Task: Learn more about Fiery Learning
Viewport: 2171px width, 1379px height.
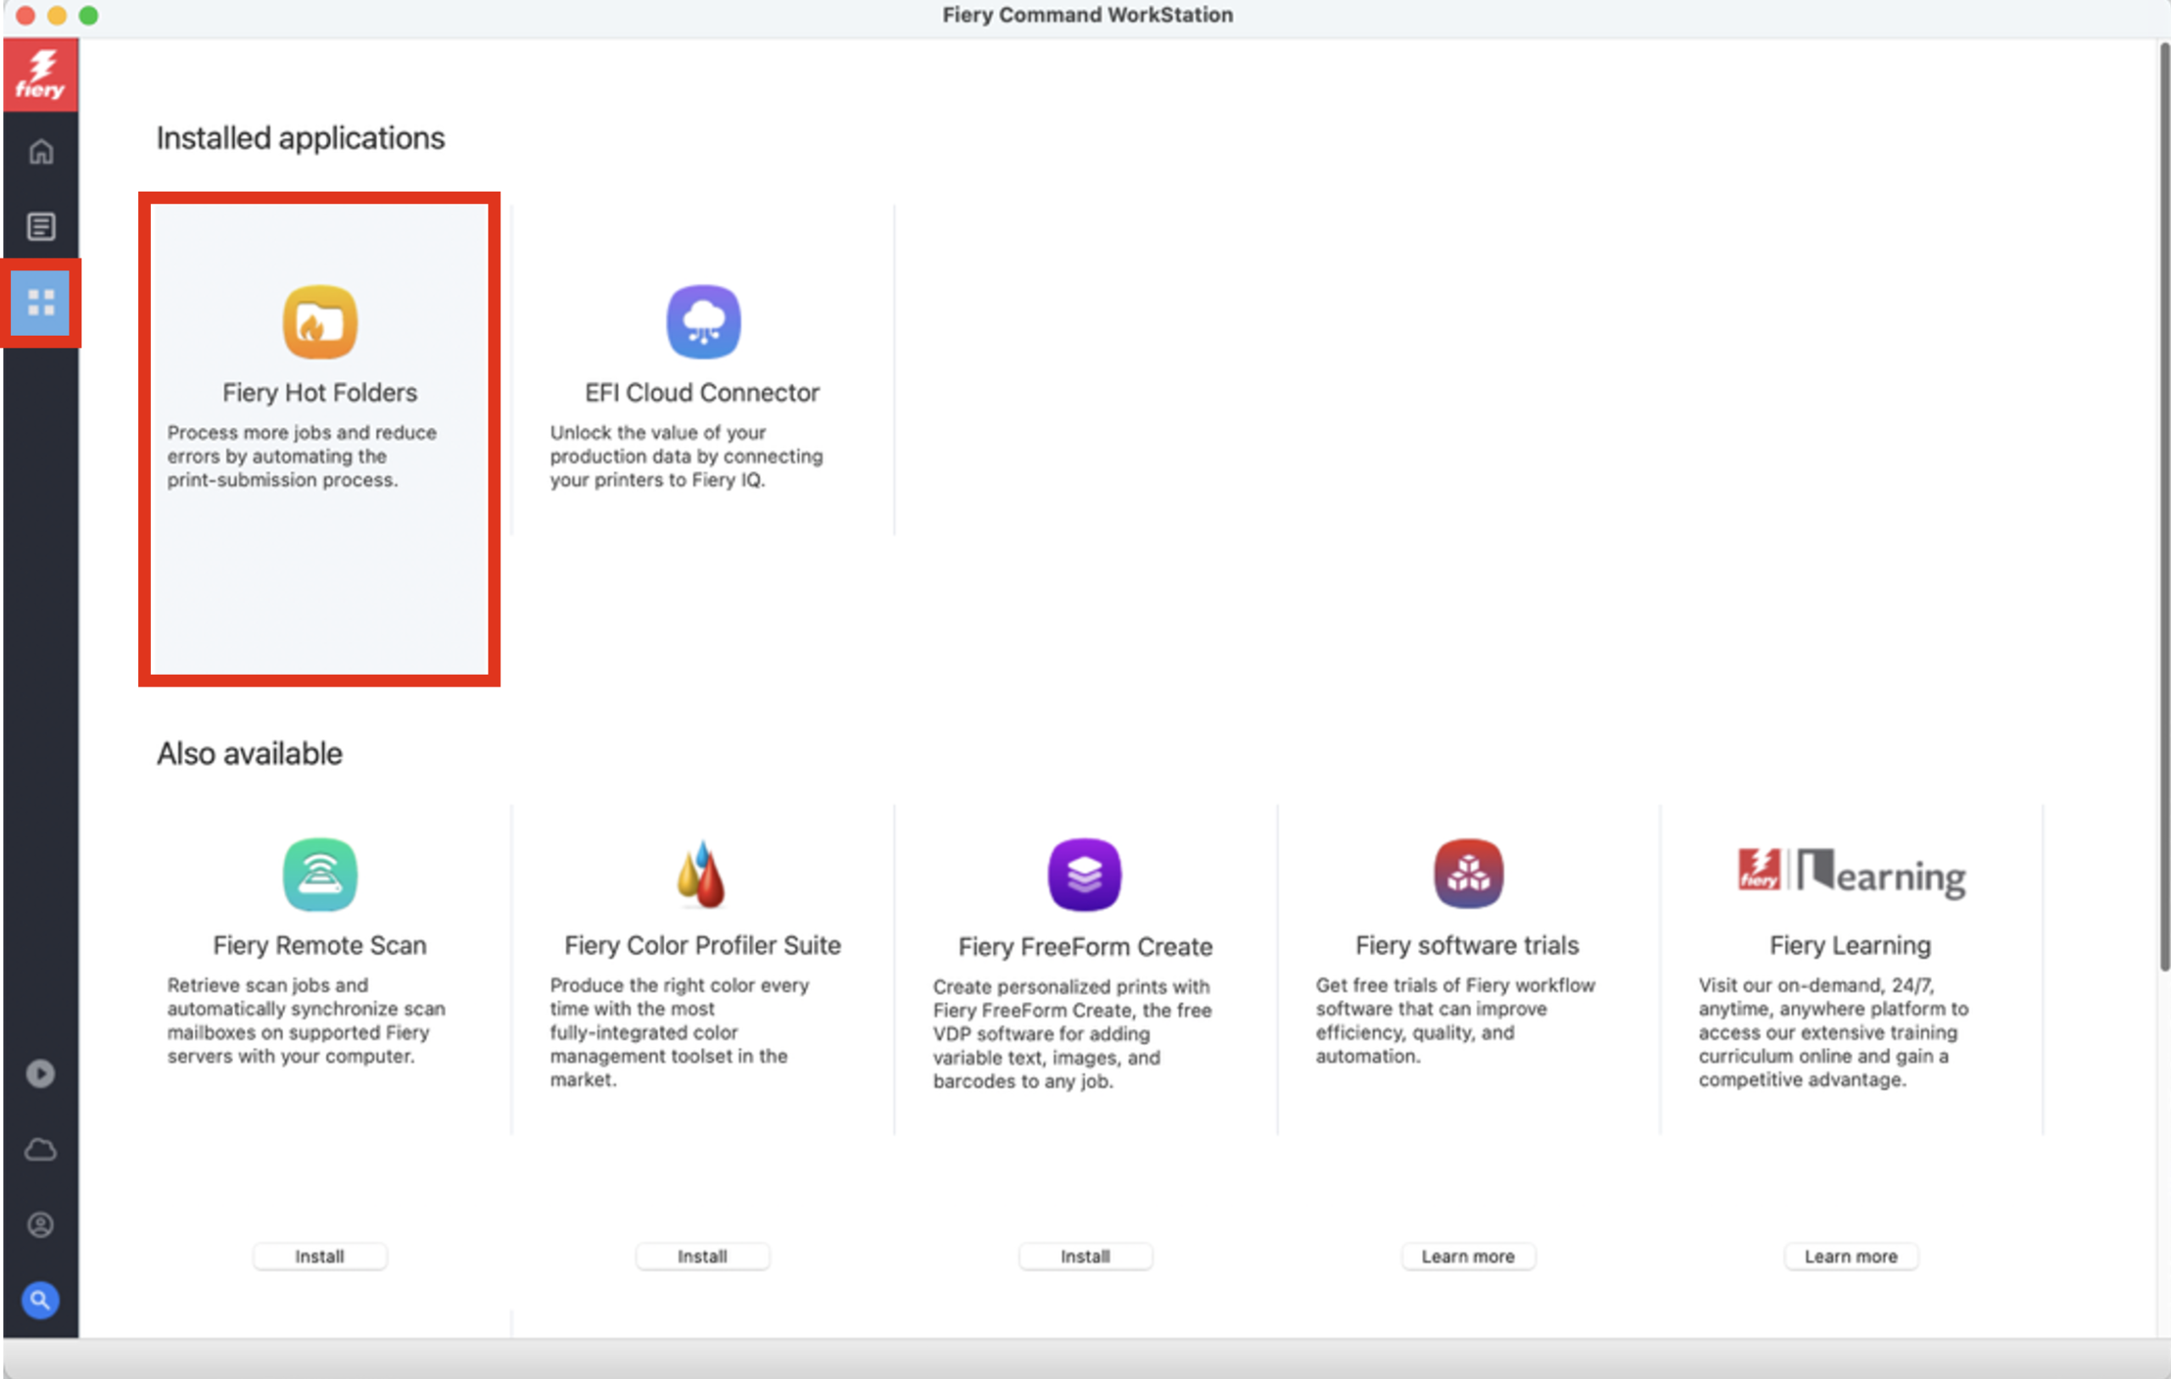Action: click(1851, 1256)
